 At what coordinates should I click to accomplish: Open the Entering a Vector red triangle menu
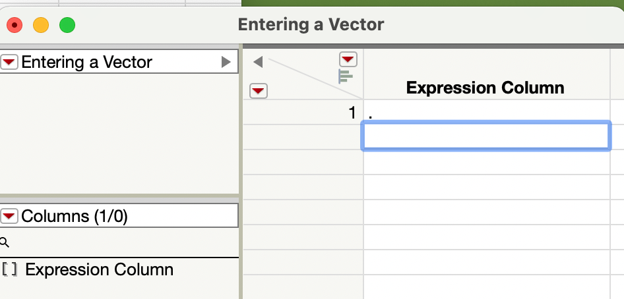[10, 63]
